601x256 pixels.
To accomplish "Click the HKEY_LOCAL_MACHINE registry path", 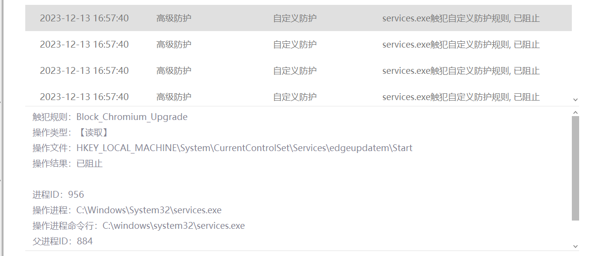I will (244, 148).
